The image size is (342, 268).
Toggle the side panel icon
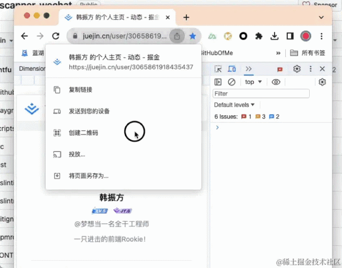pos(290,36)
